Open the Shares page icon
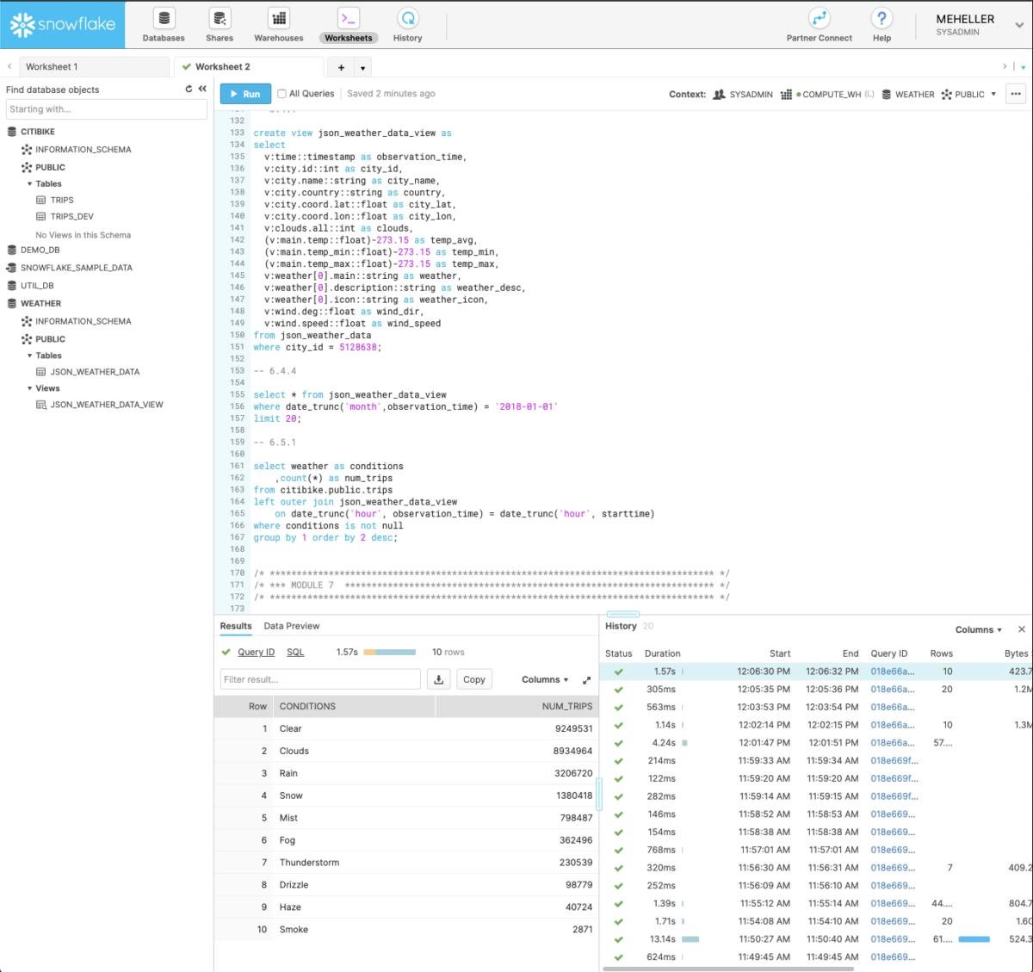This screenshot has width=1033, height=972. tap(220, 18)
